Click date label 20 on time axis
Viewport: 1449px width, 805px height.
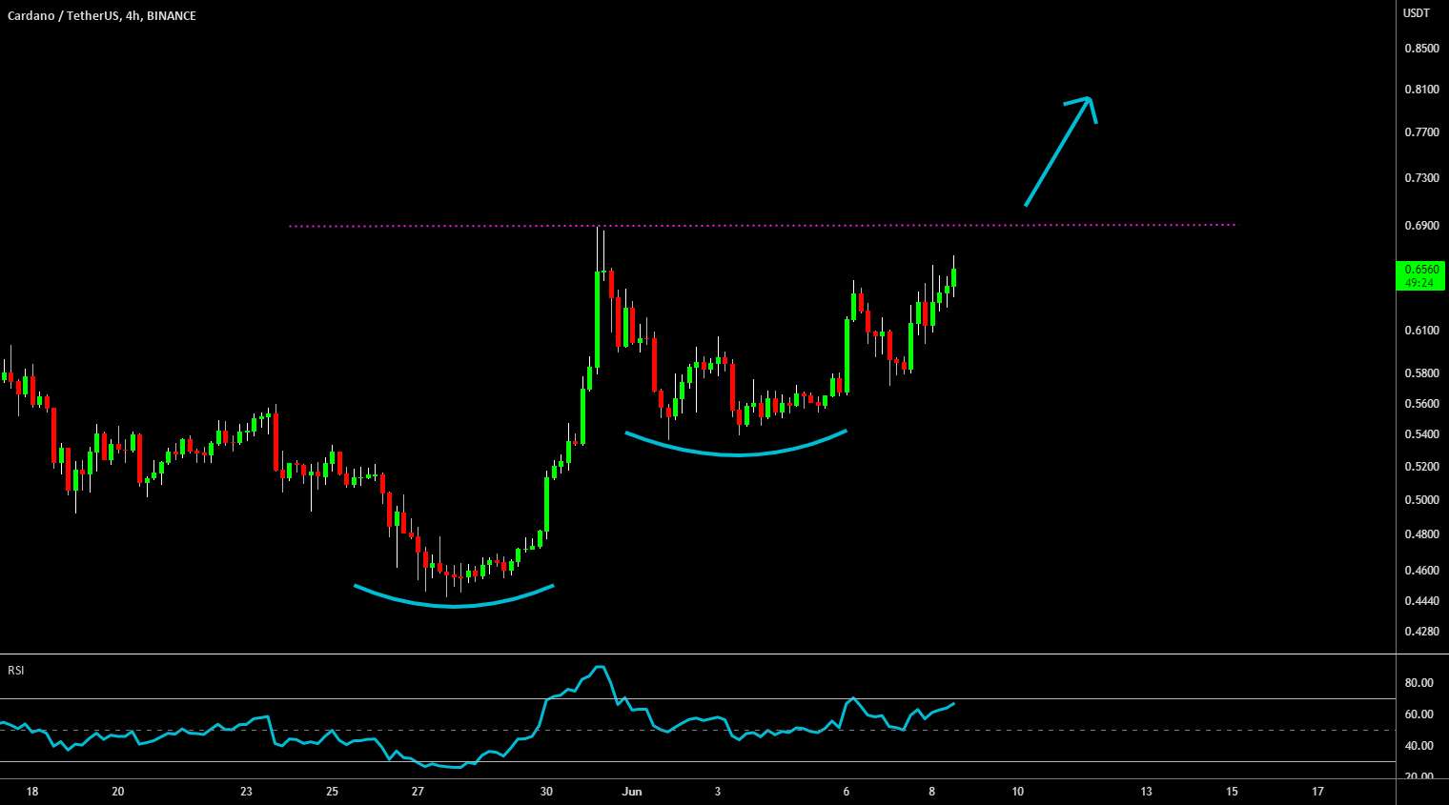(118, 792)
